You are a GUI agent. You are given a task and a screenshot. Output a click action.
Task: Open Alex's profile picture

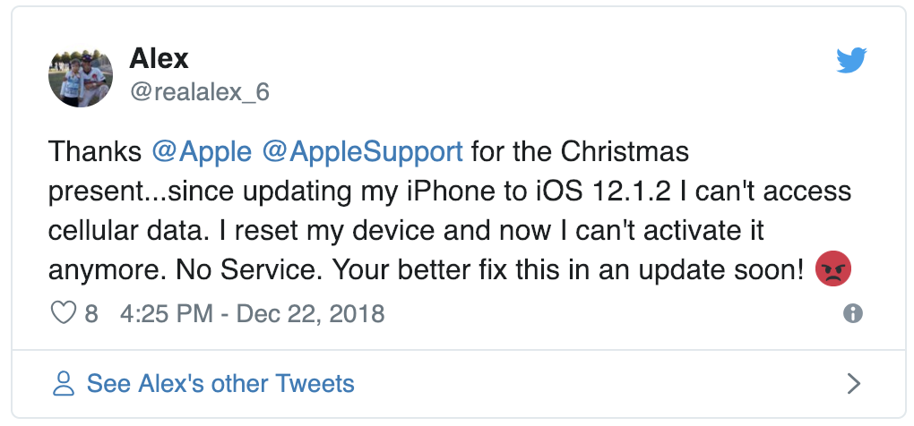click(x=81, y=76)
